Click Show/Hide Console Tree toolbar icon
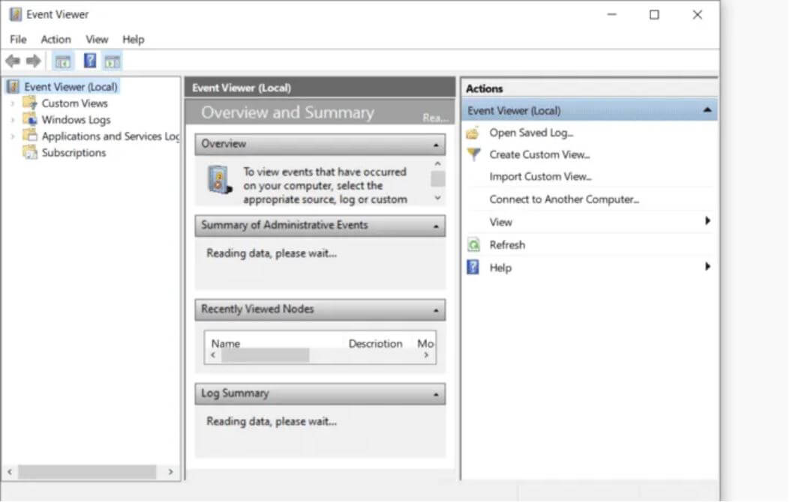This screenshot has height=502, width=790. click(63, 61)
